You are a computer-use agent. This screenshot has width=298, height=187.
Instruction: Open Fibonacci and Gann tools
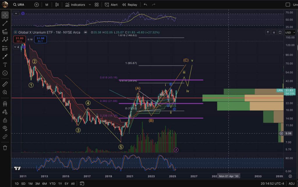click(5, 31)
